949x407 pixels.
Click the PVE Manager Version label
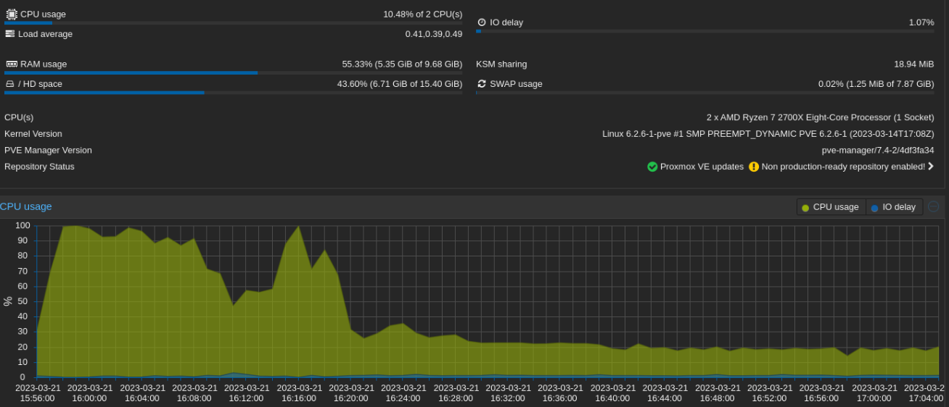[x=48, y=150]
